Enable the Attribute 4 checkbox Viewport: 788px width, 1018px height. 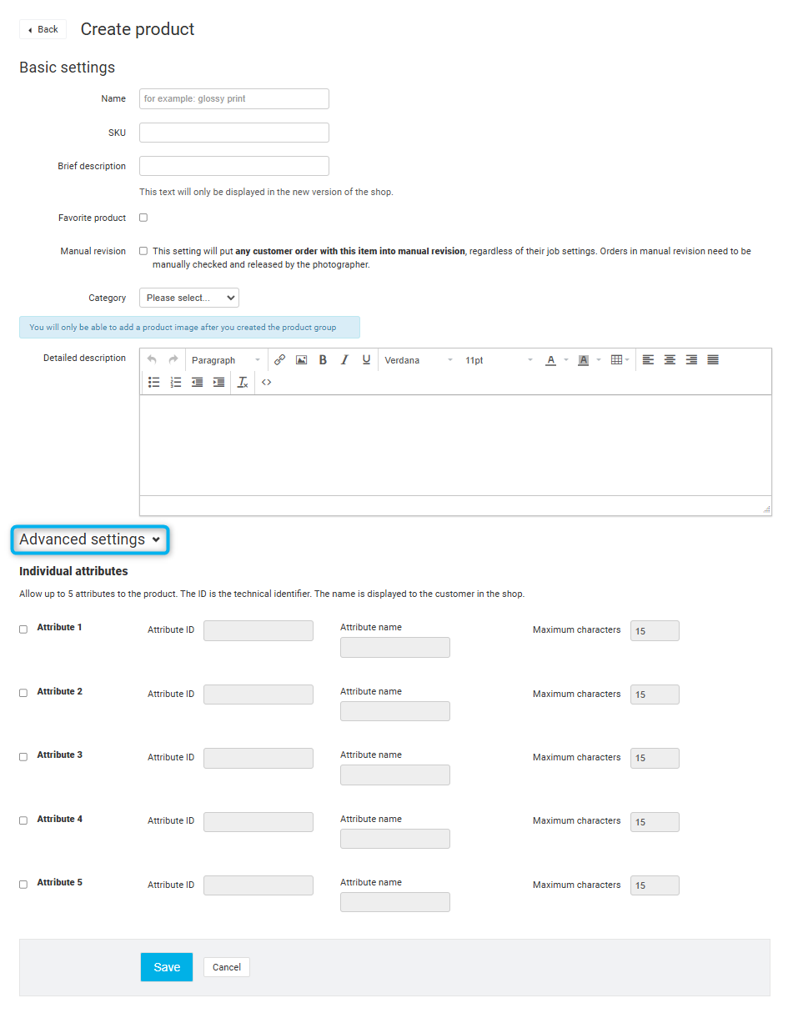point(23,820)
